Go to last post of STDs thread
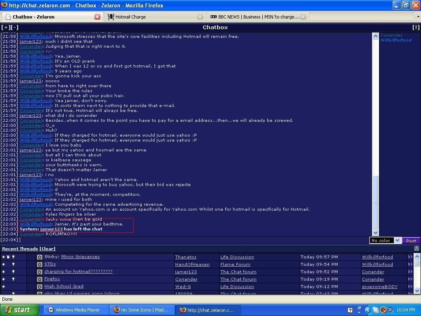421x316 pixels. (x=410, y=265)
